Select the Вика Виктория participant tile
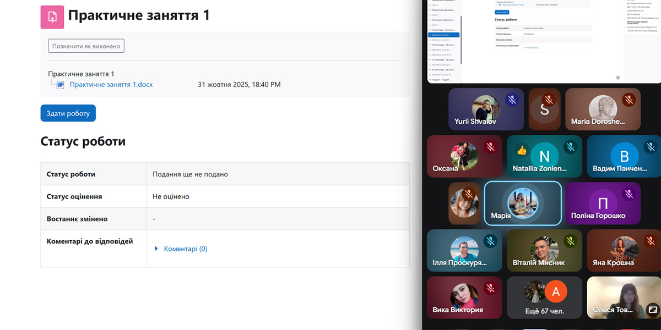 464,298
